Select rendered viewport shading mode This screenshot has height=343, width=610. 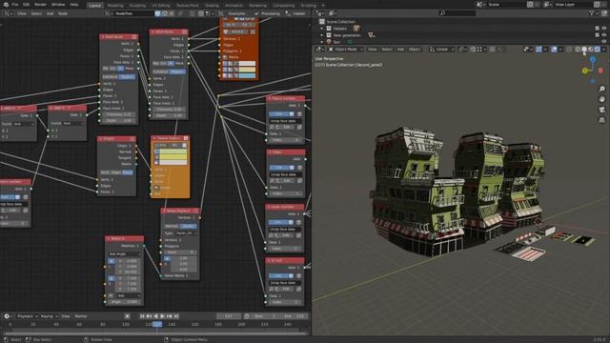(598, 50)
